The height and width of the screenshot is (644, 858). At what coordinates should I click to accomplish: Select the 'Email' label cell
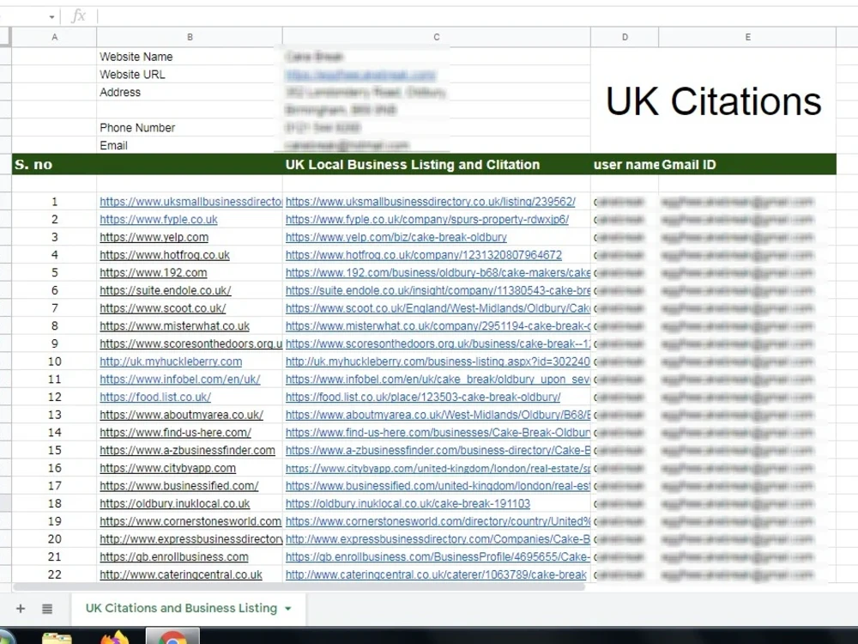click(190, 145)
